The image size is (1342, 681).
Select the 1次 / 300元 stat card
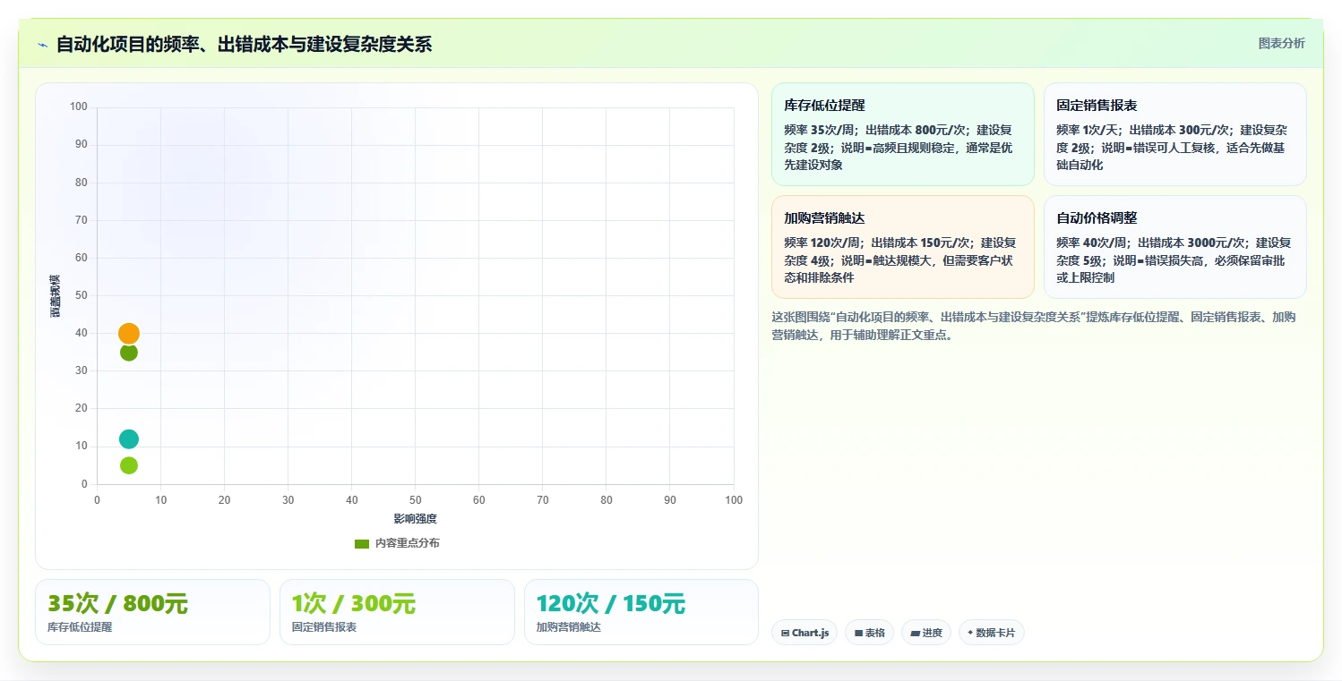(x=397, y=612)
